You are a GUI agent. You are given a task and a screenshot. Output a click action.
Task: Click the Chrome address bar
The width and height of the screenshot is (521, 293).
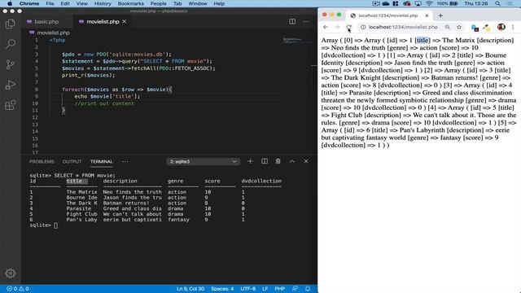(403, 27)
